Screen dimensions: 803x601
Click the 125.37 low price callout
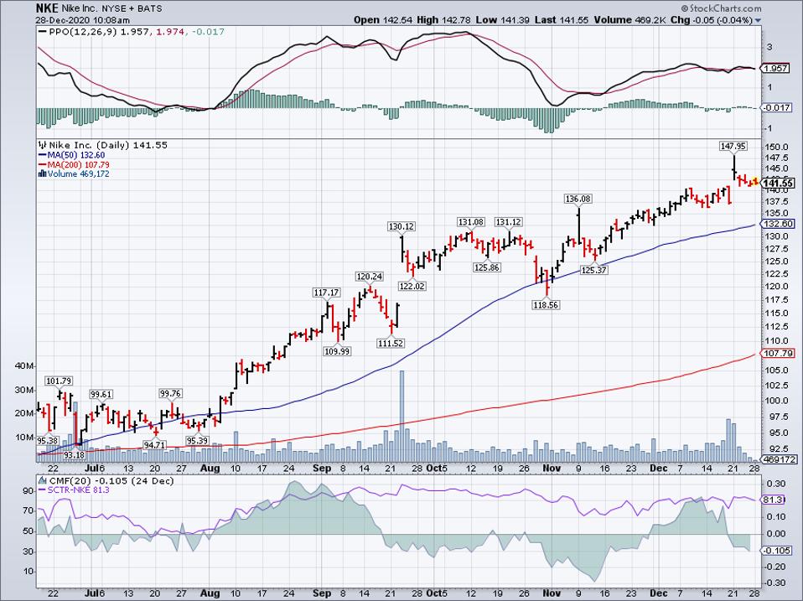click(594, 270)
